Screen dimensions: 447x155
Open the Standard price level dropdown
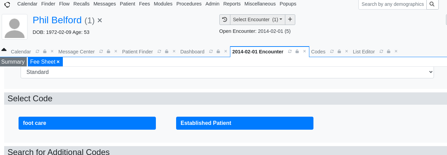pyautogui.click(x=227, y=72)
